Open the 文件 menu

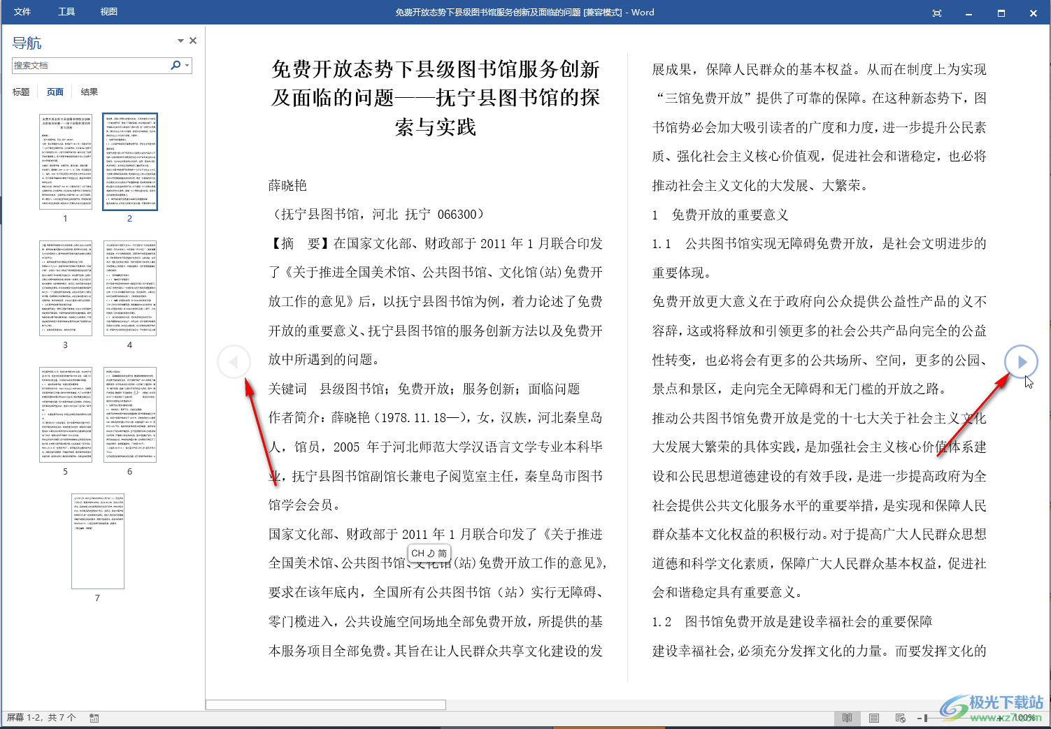(x=22, y=12)
